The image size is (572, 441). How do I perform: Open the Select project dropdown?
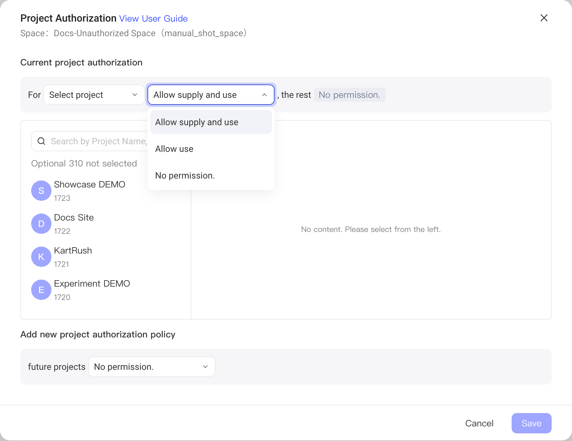click(x=94, y=95)
